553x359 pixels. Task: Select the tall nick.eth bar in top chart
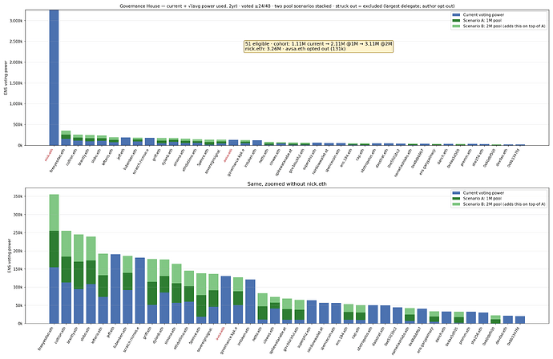[x=54, y=78]
